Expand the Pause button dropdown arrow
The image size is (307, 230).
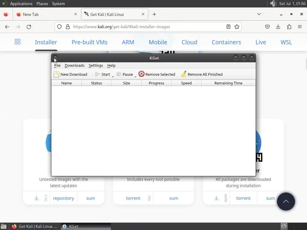(x=135, y=77)
